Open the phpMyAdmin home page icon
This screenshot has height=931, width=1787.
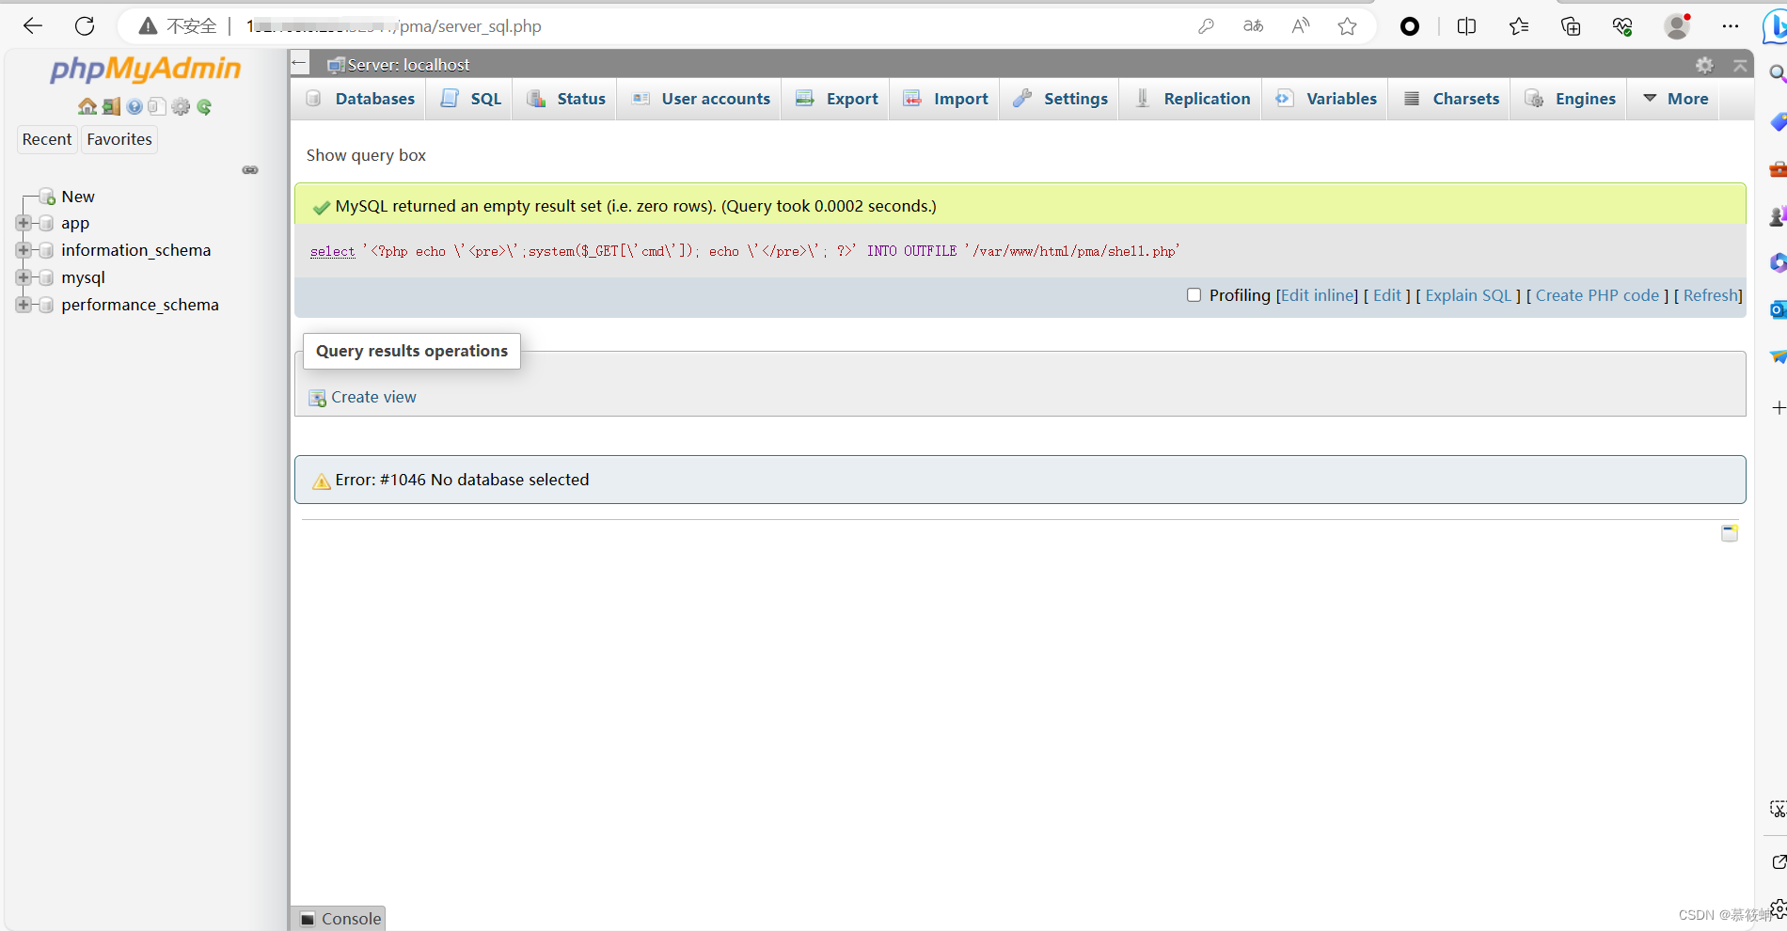[x=87, y=106]
